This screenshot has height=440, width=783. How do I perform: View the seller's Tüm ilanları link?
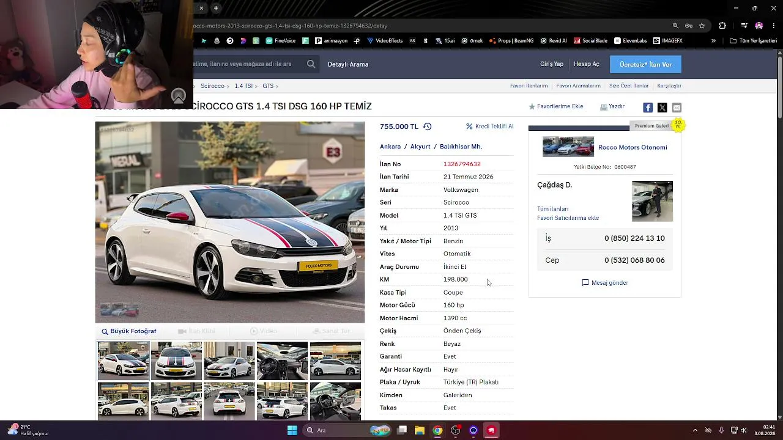pyautogui.click(x=552, y=209)
